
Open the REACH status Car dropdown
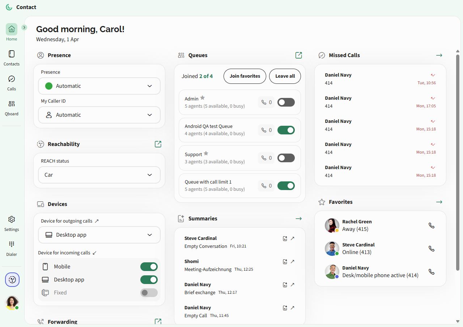click(99, 175)
